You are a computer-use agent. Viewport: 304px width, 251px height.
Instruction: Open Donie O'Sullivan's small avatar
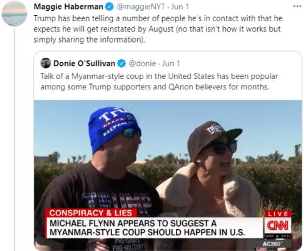point(46,63)
